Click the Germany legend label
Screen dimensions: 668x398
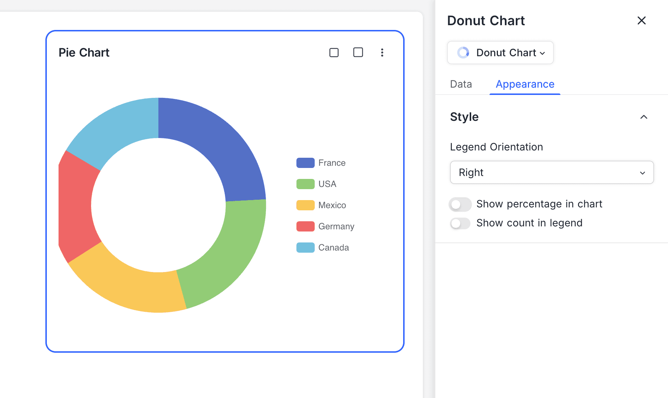(x=336, y=226)
